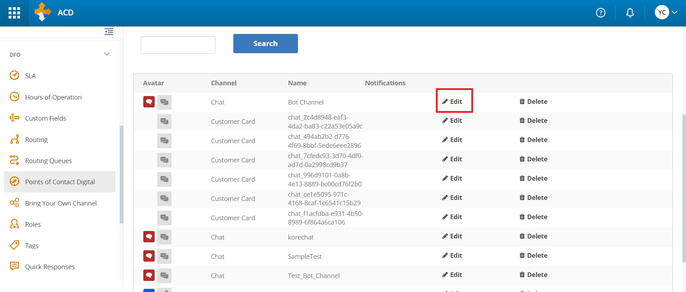Edit the chat_996d9101 Customer Card
This screenshot has width=686, height=292.
[x=452, y=178]
